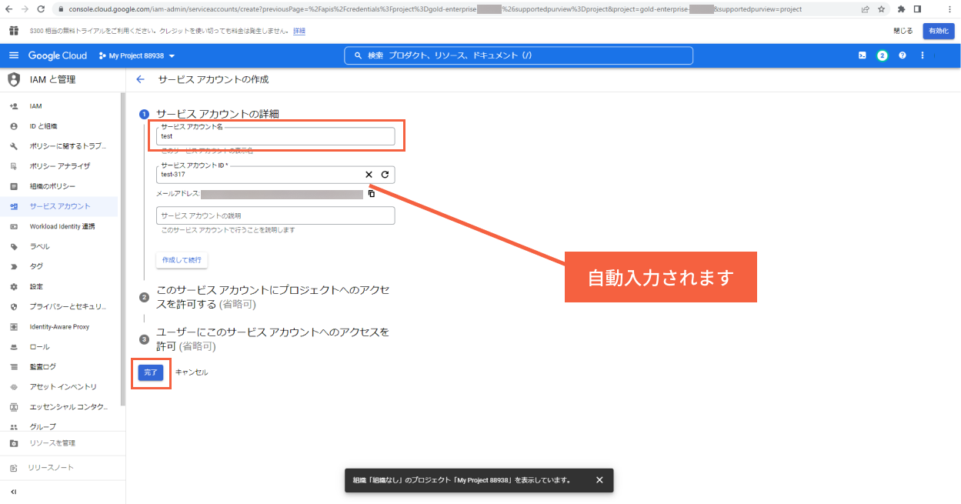
Task: Click the Google Cloud logo
Action: point(58,55)
